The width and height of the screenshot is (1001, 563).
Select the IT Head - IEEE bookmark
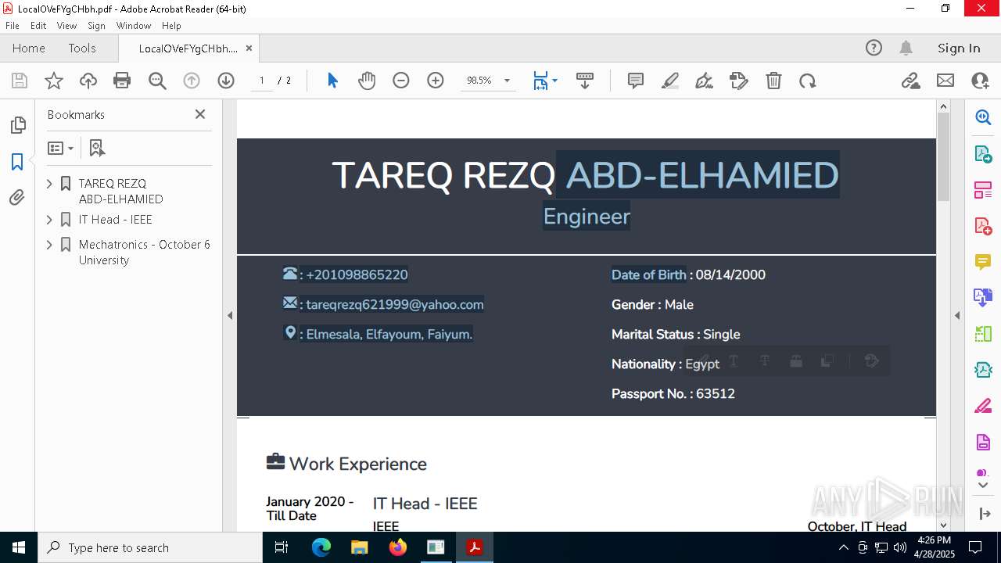115,220
